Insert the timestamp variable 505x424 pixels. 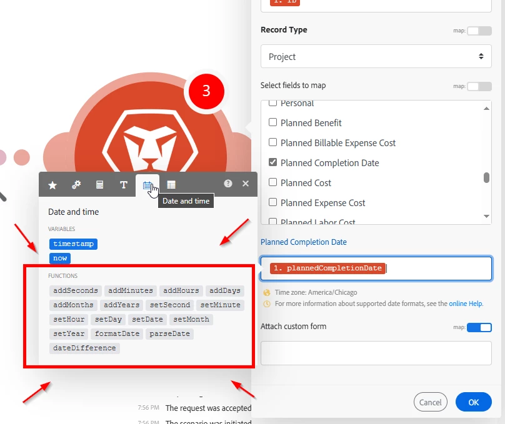(x=73, y=244)
